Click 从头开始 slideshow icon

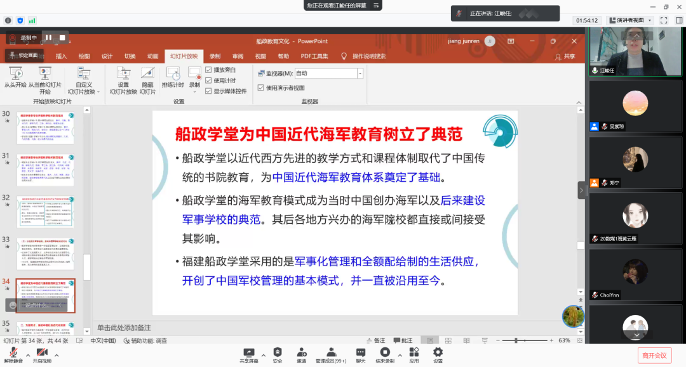tap(15, 74)
